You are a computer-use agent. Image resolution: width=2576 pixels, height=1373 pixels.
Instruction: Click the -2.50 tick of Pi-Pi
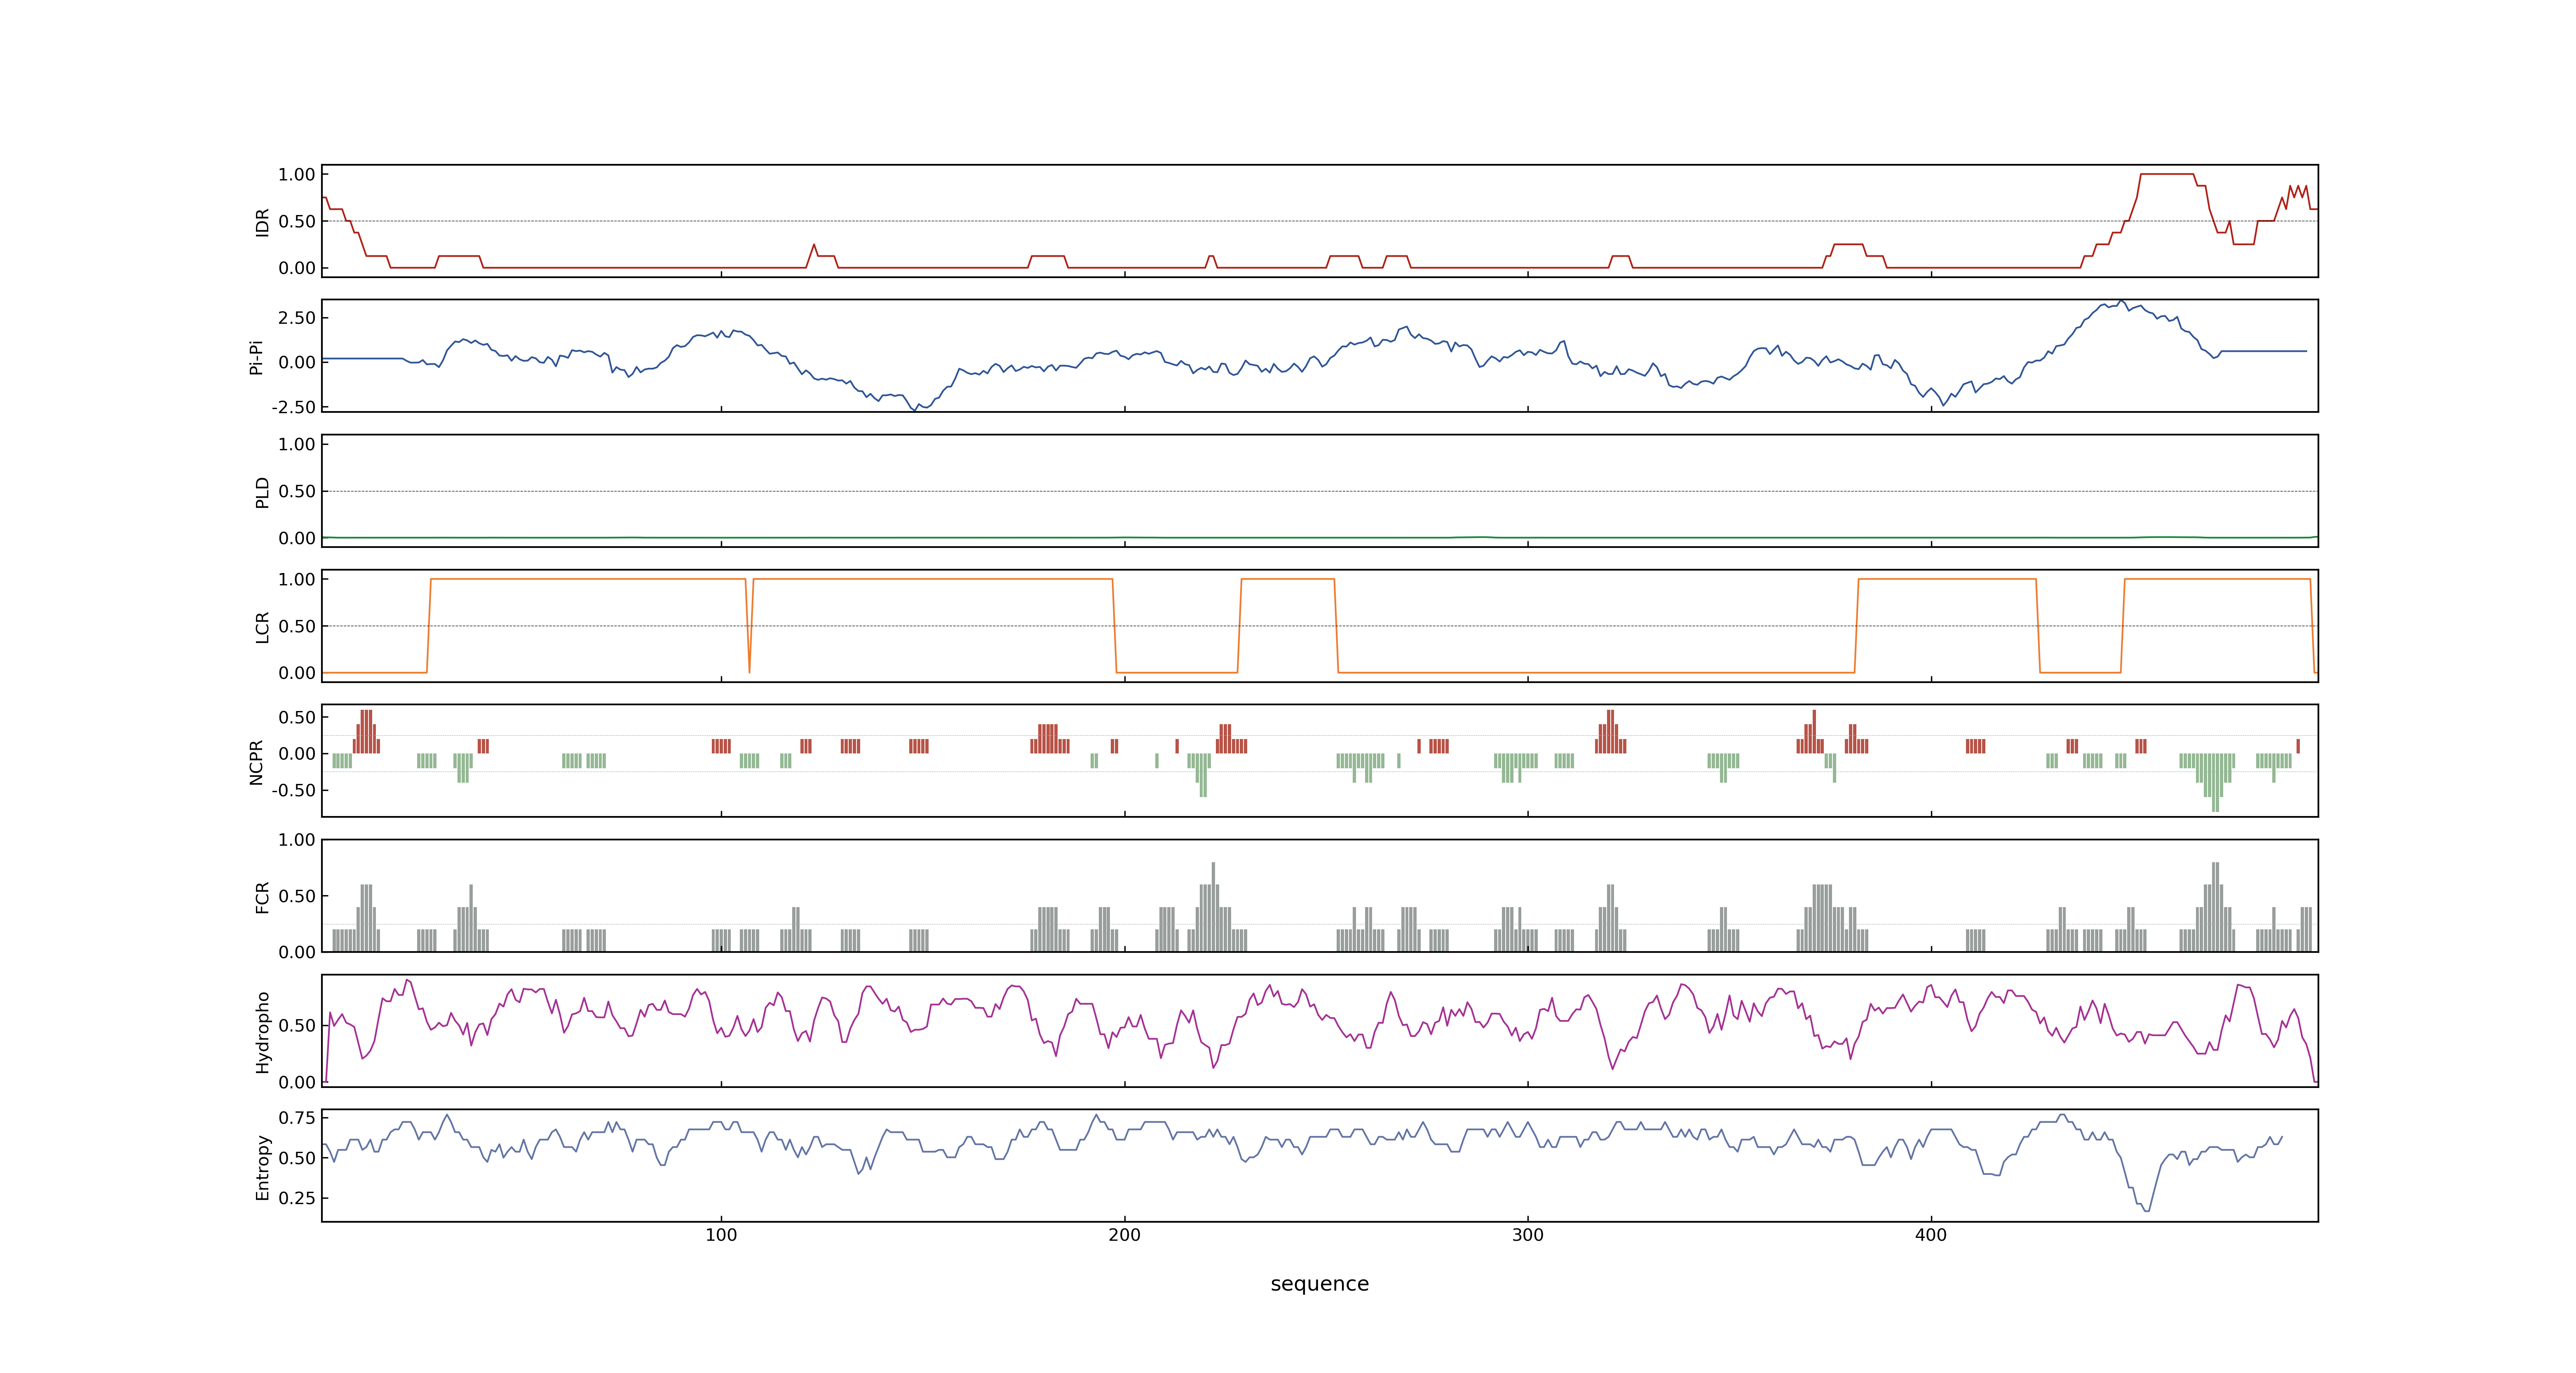tap(293, 407)
